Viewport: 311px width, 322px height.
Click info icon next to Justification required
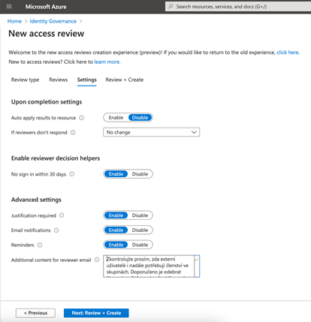click(x=62, y=215)
